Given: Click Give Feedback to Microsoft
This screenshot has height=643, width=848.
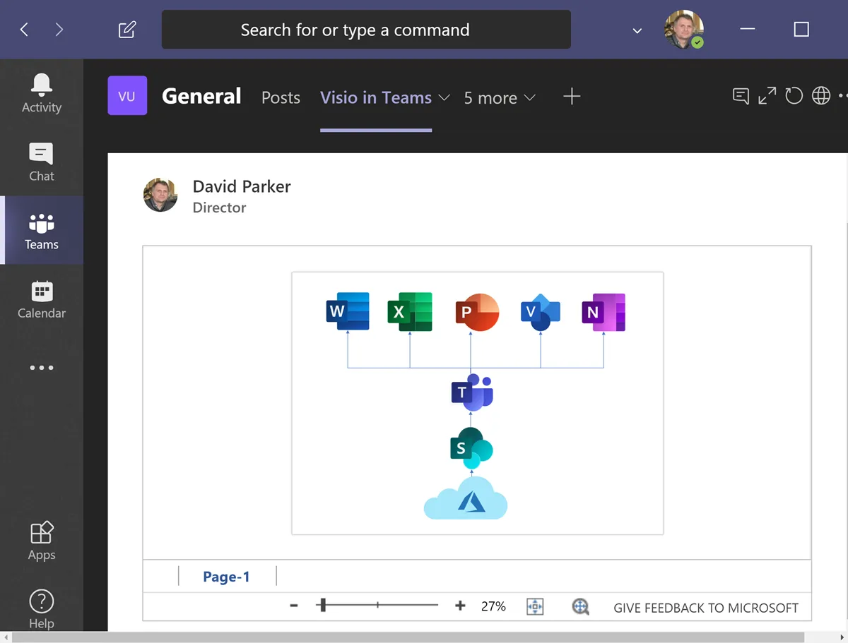Looking at the screenshot, I should [x=705, y=608].
